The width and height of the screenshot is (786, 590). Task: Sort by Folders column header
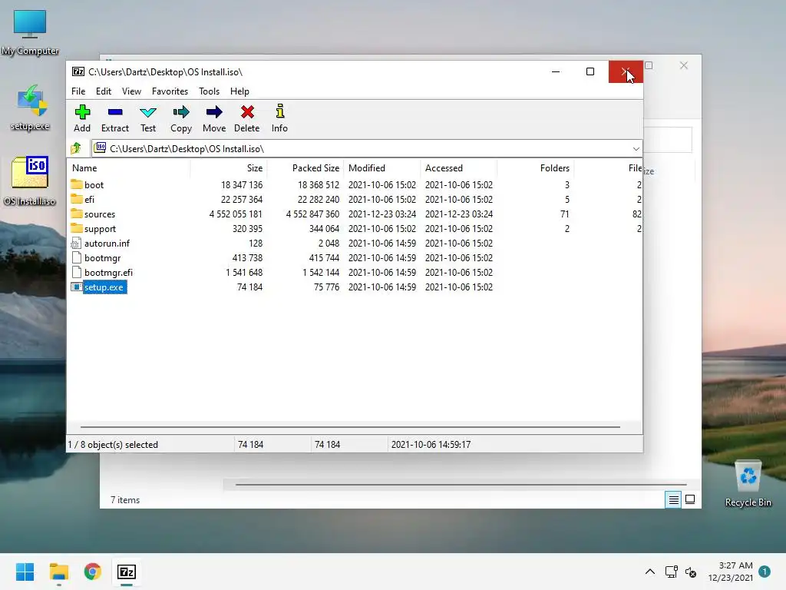535,168
